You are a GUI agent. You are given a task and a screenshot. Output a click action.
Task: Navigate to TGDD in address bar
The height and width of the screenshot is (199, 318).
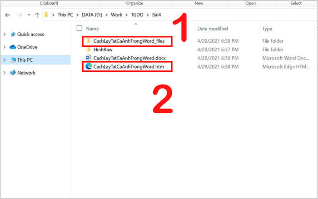pos(137,15)
